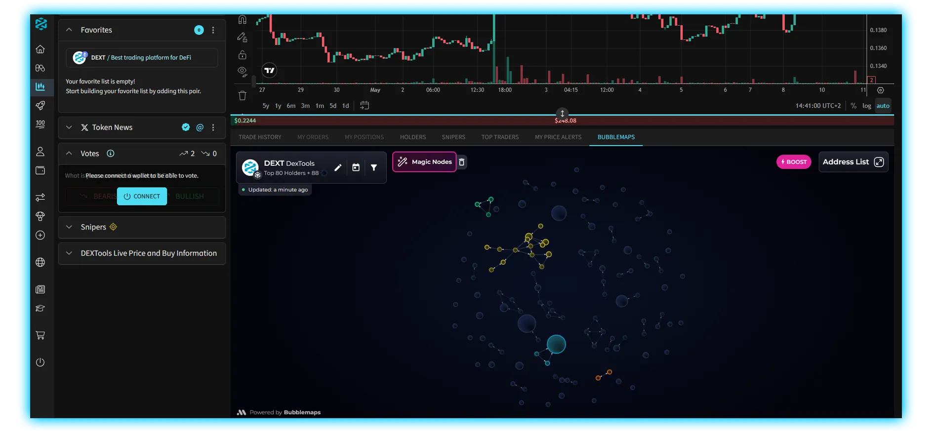Select the Bubblemaps tab

pyautogui.click(x=616, y=137)
